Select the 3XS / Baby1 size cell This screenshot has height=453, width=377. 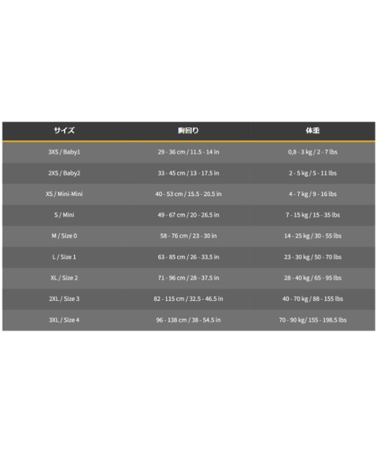coord(64,152)
